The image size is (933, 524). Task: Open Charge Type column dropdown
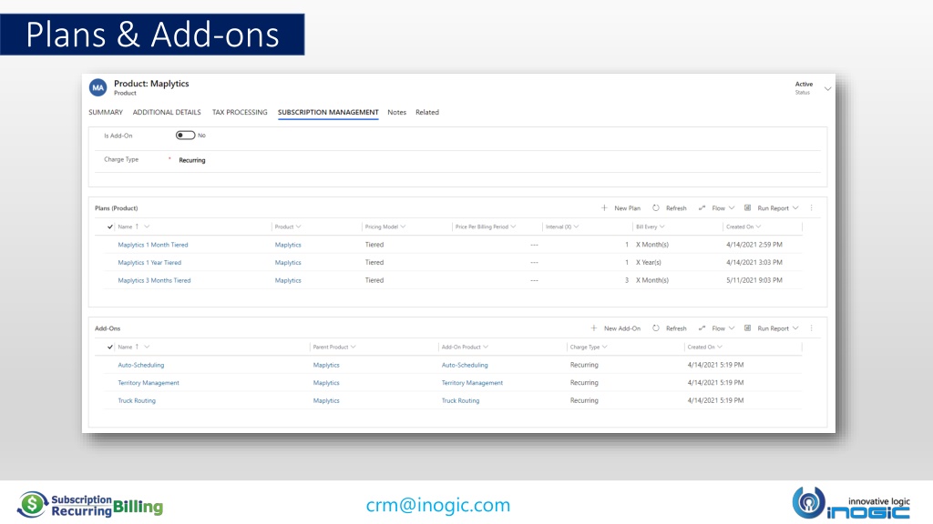pos(605,347)
